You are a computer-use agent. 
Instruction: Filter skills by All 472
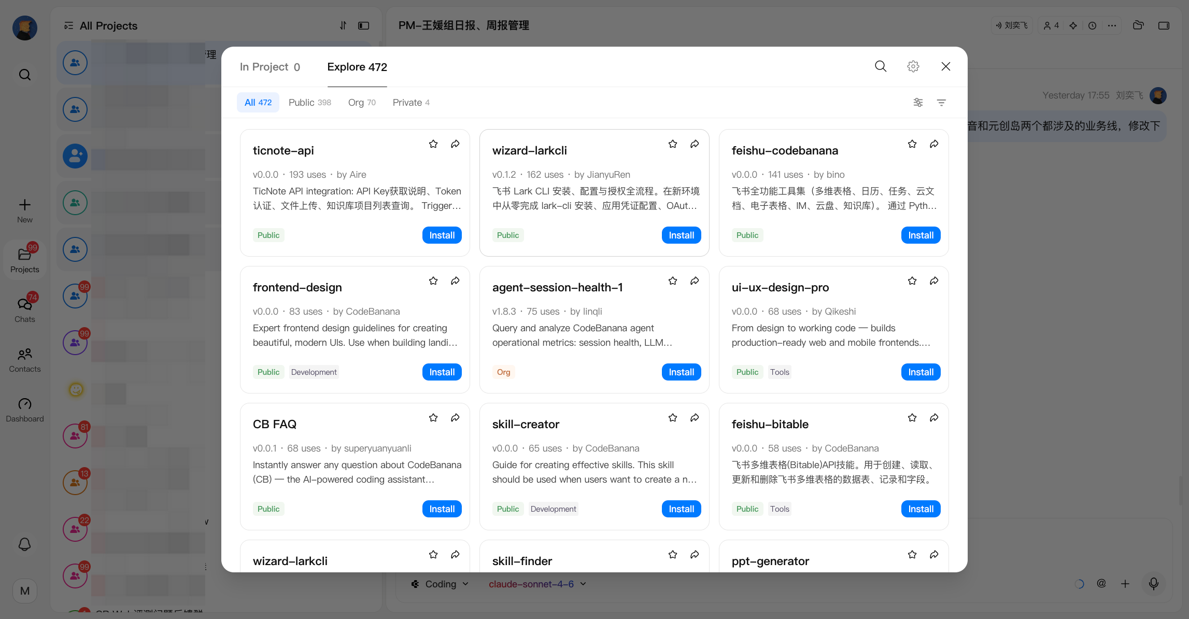point(258,103)
